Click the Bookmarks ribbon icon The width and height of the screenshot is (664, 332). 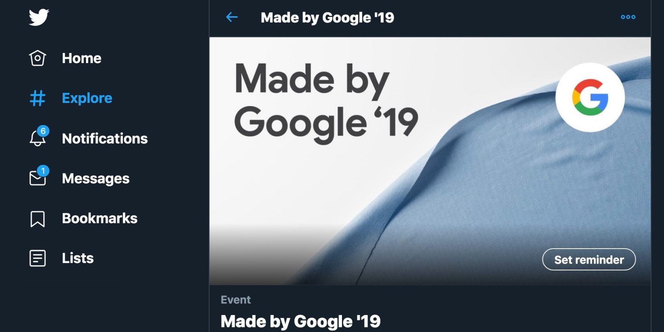37,219
